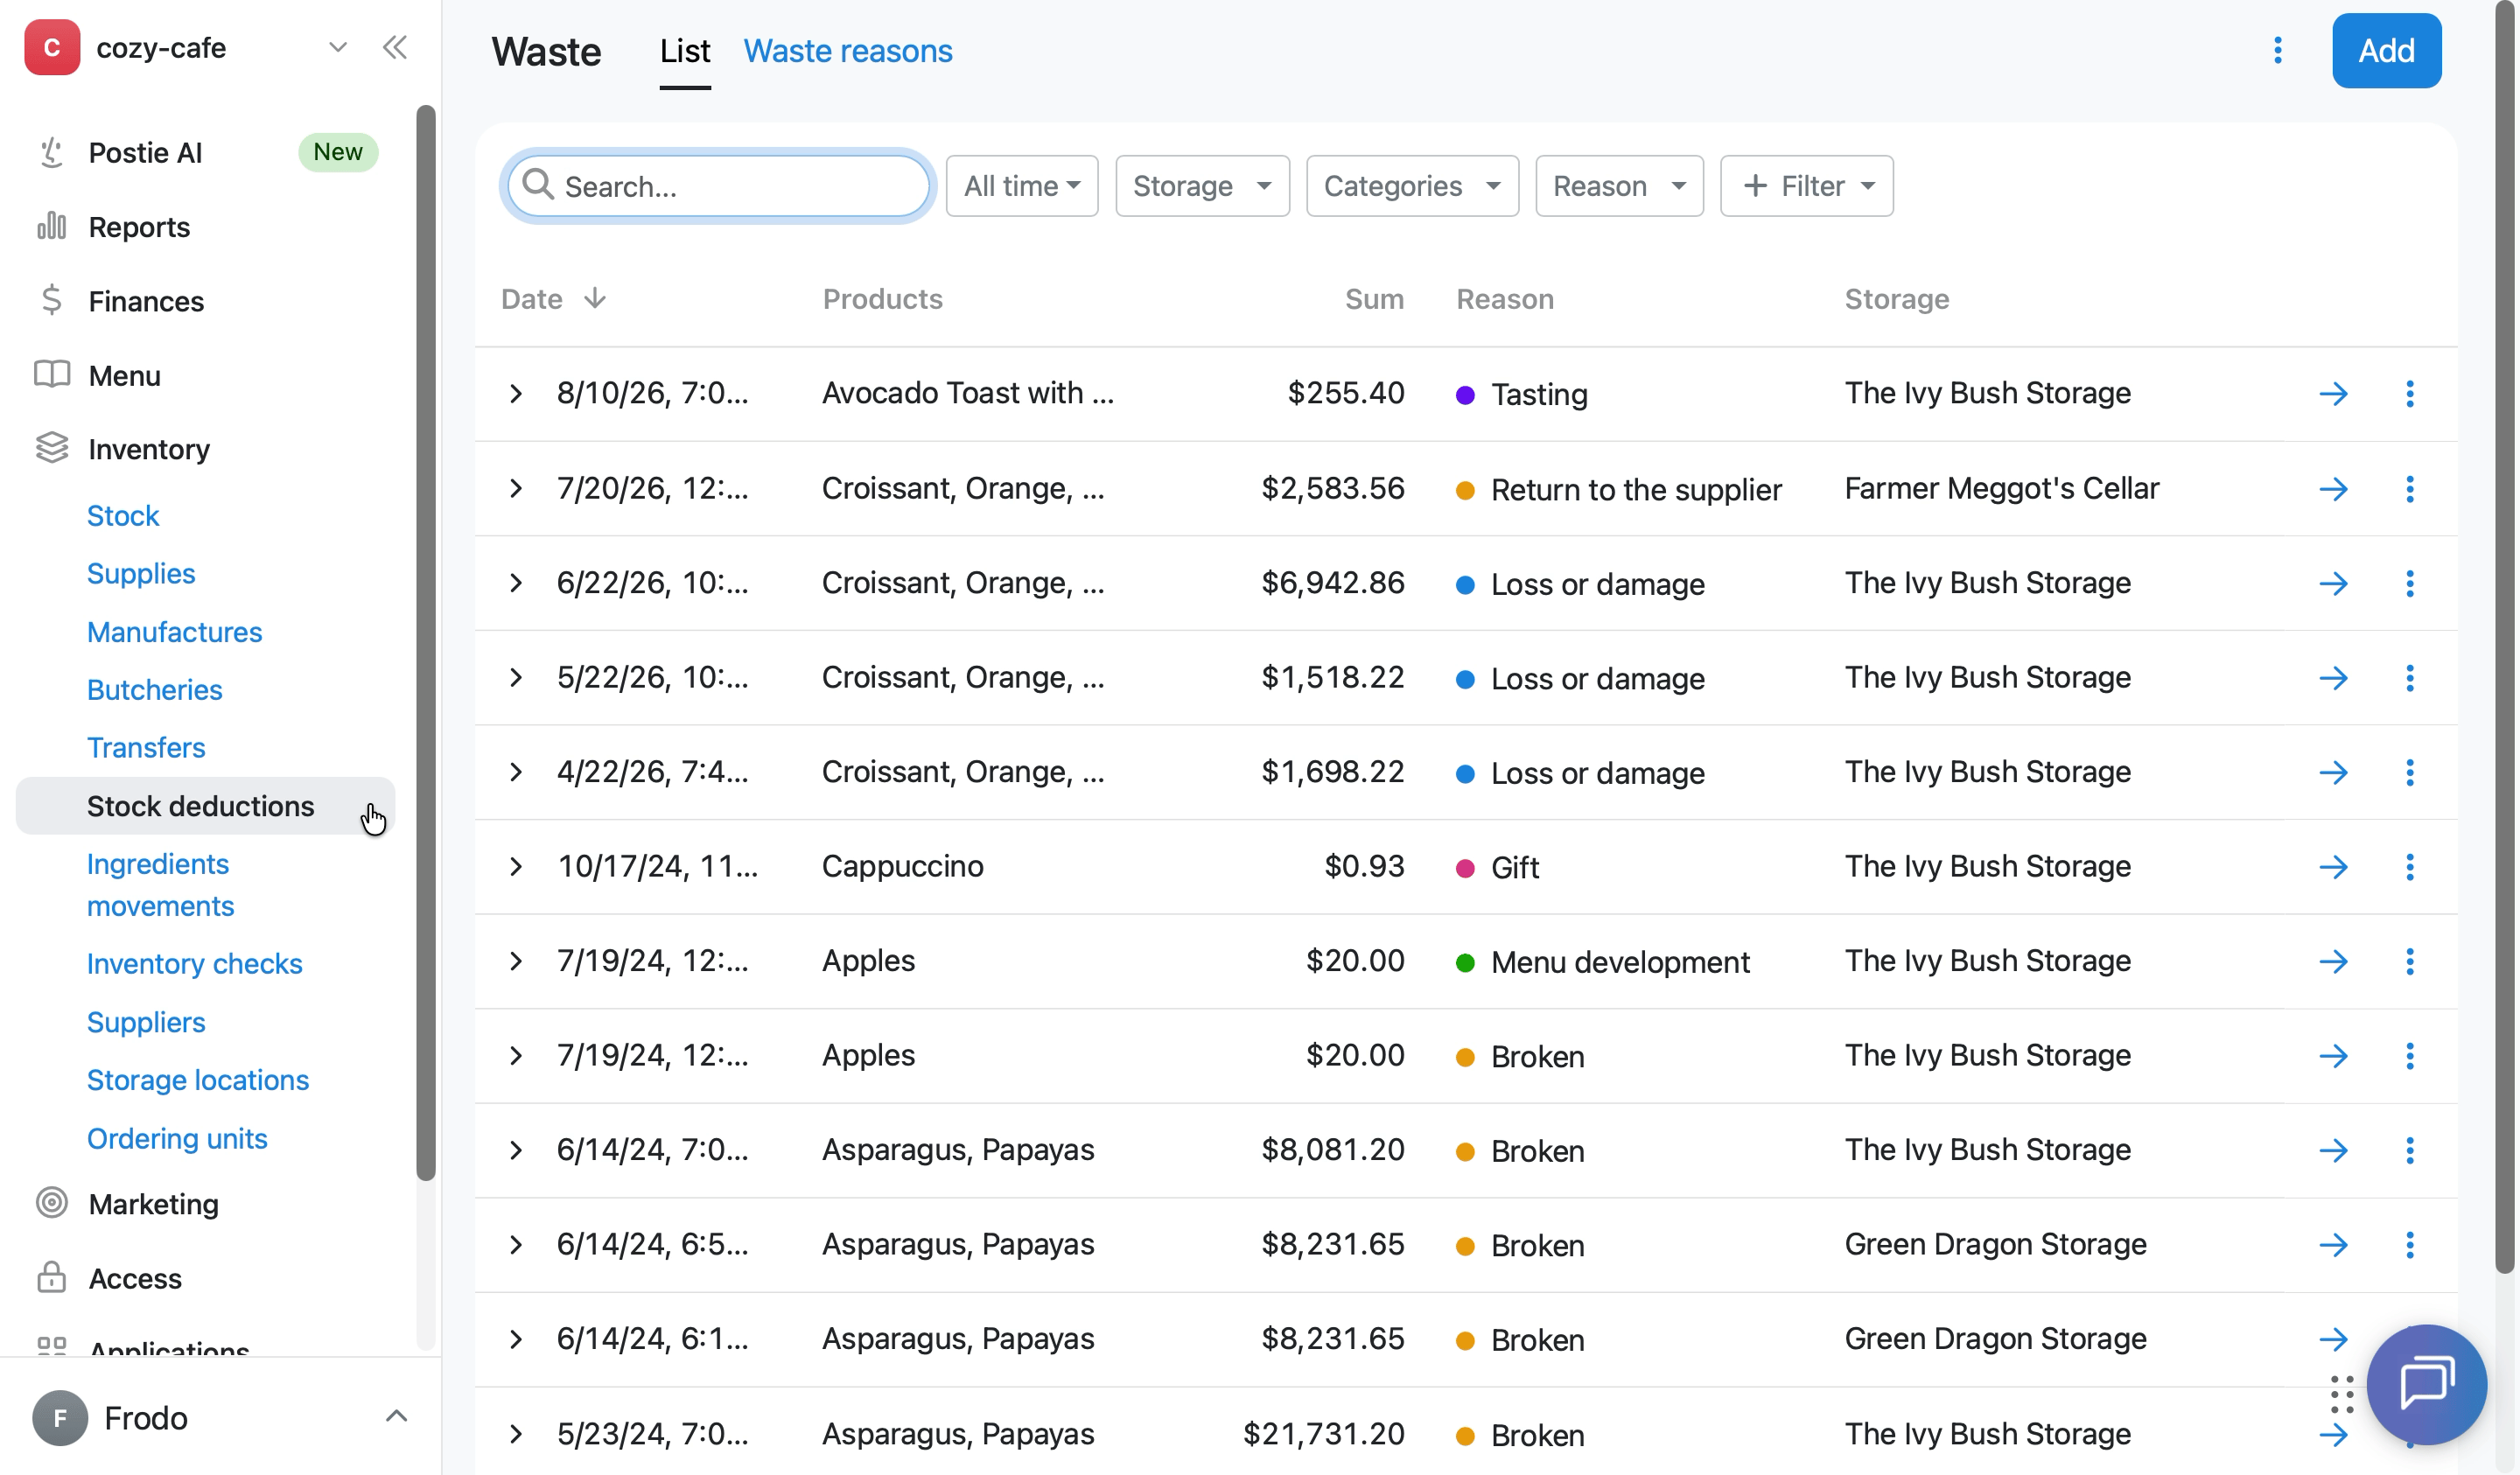
Task: Open the chat support bubble
Action: [x=2426, y=1383]
